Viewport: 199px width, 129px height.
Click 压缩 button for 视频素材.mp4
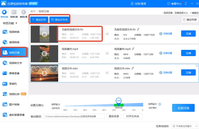(x=188, y=53)
